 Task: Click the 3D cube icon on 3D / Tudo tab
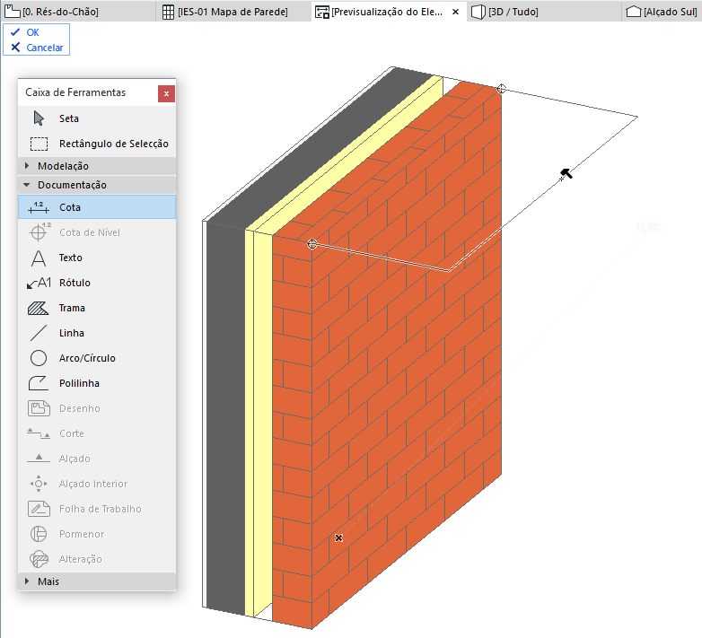click(x=478, y=12)
